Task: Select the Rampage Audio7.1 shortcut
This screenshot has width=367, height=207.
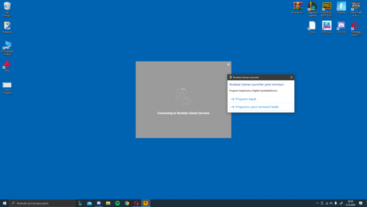Action: point(356,29)
